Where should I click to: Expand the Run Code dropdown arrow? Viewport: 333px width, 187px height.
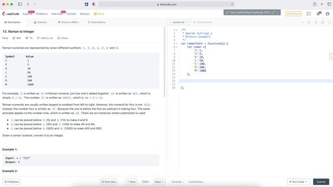tap(306, 182)
